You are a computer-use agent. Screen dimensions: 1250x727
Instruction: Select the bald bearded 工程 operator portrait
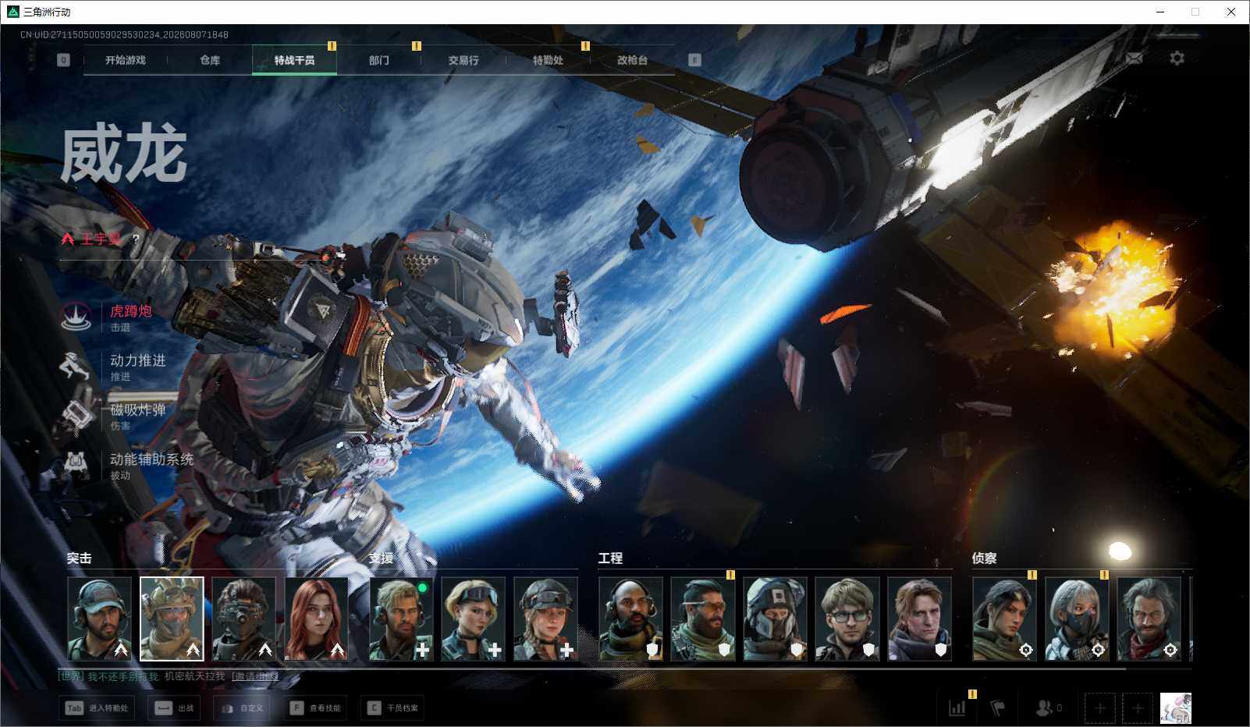pos(630,619)
